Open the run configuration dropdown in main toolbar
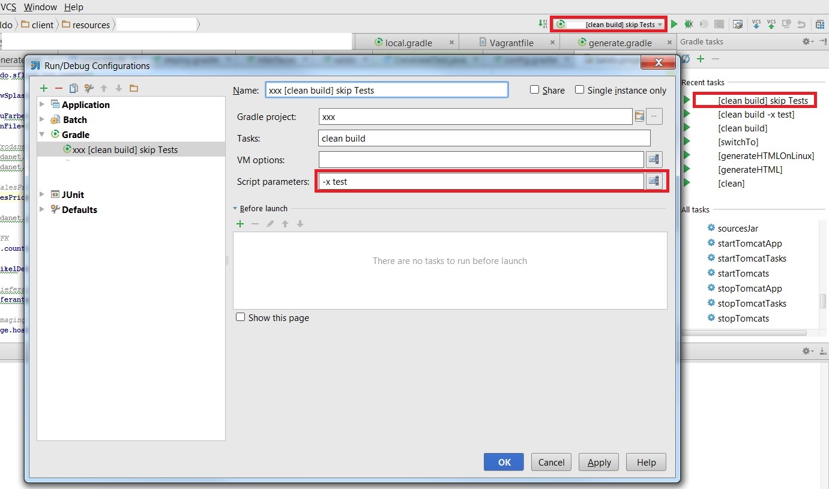 point(609,25)
